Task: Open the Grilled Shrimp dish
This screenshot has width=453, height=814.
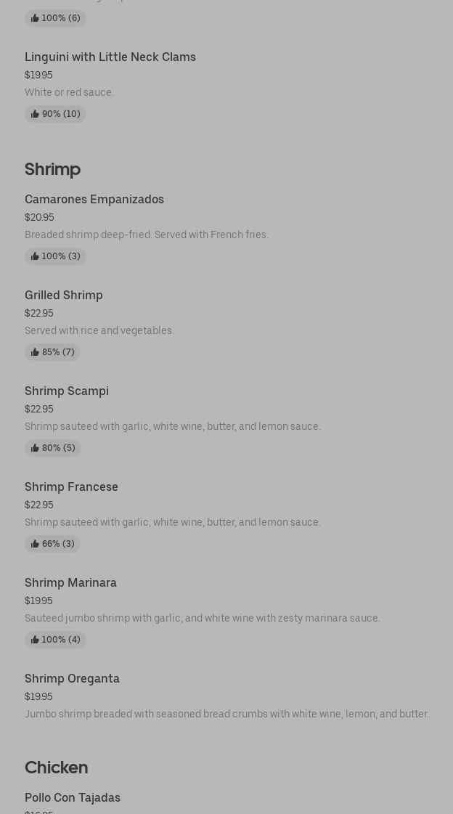Action: tap(64, 295)
